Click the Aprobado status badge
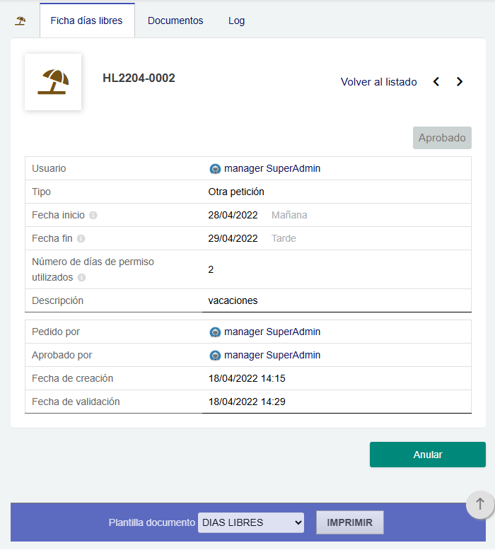Image resolution: width=495 pixels, height=550 pixels. pos(442,138)
